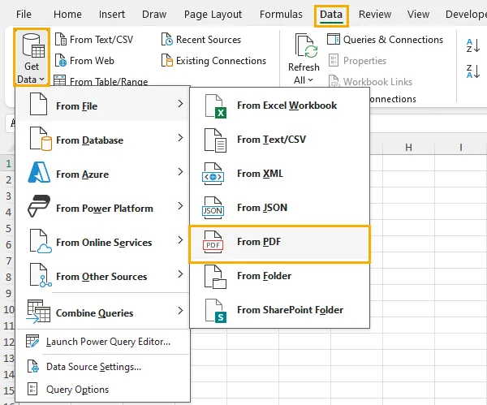The height and width of the screenshot is (405, 487).
Task: Click the Excel Workbook file icon
Action: click(216, 106)
